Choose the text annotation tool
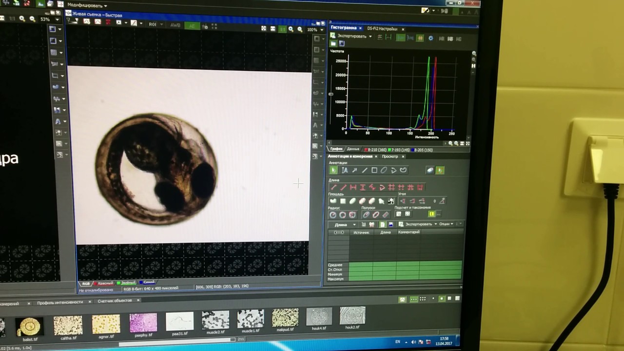Image resolution: width=624 pixels, height=351 pixels. click(x=345, y=170)
